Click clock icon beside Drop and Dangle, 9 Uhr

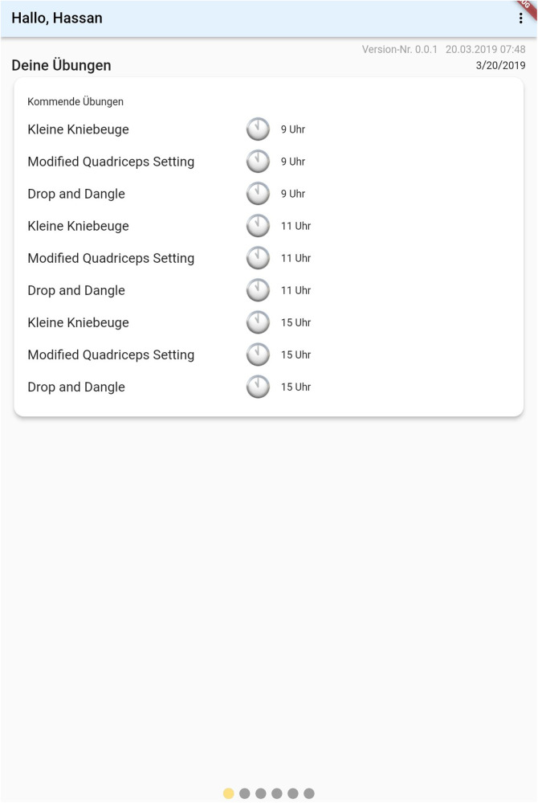(x=259, y=194)
